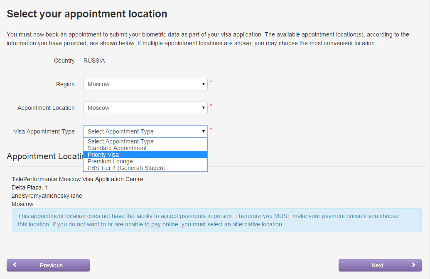Screen dimensions: 430x279
Task: Click the 'Select your appointment location' heading
Action: point(87,14)
